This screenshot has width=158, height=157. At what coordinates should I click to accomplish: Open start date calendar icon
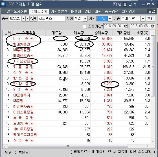tap(126, 26)
